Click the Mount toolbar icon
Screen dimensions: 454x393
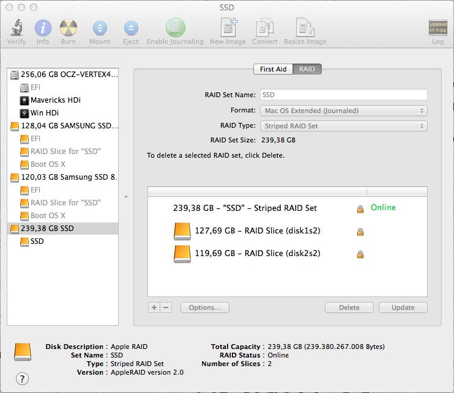100,28
